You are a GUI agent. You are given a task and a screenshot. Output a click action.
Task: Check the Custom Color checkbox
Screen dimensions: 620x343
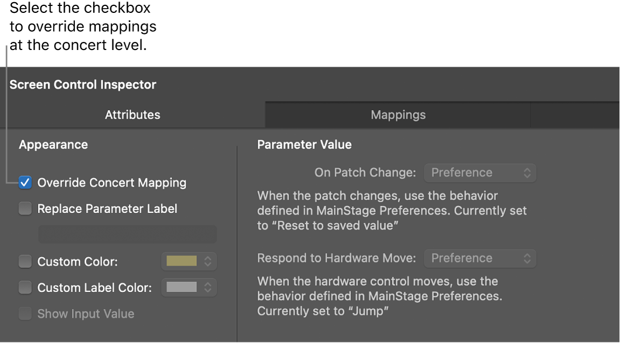click(x=25, y=261)
